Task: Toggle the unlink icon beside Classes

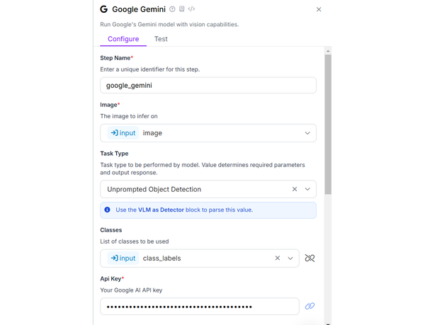Action: pos(310,258)
